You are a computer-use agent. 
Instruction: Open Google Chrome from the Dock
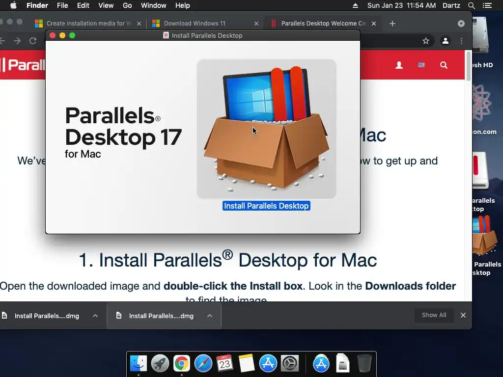[x=182, y=364]
